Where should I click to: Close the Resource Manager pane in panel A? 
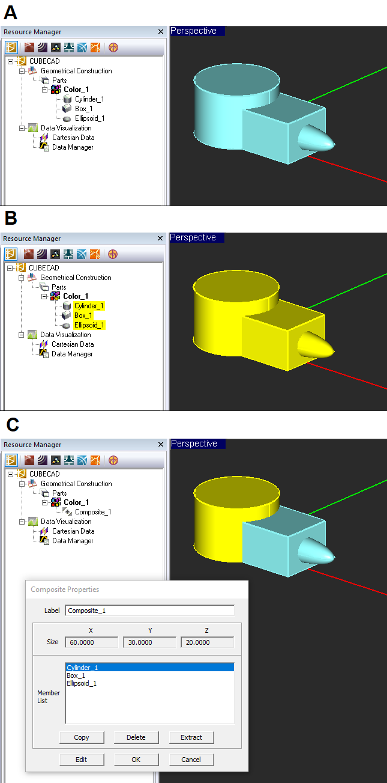pyautogui.click(x=160, y=32)
